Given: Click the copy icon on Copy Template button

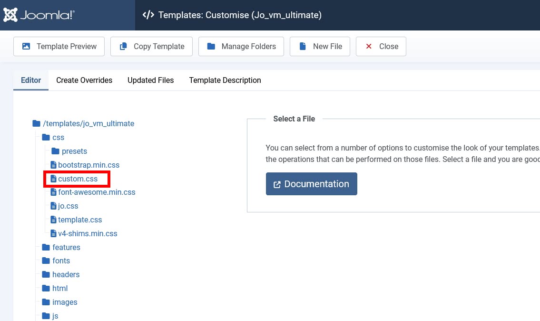Looking at the screenshot, I should (x=123, y=46).
